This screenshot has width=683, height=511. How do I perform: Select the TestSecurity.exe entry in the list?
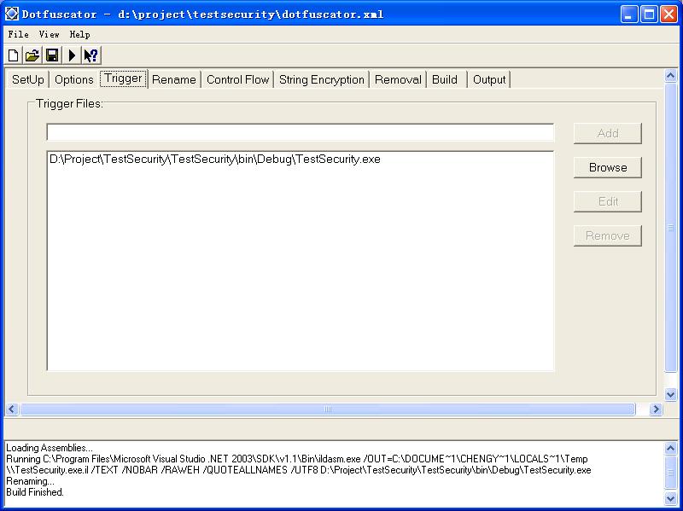point(214,159)
